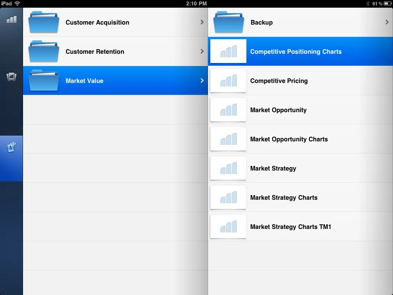Select the Market Value folder row

(115, 81)
